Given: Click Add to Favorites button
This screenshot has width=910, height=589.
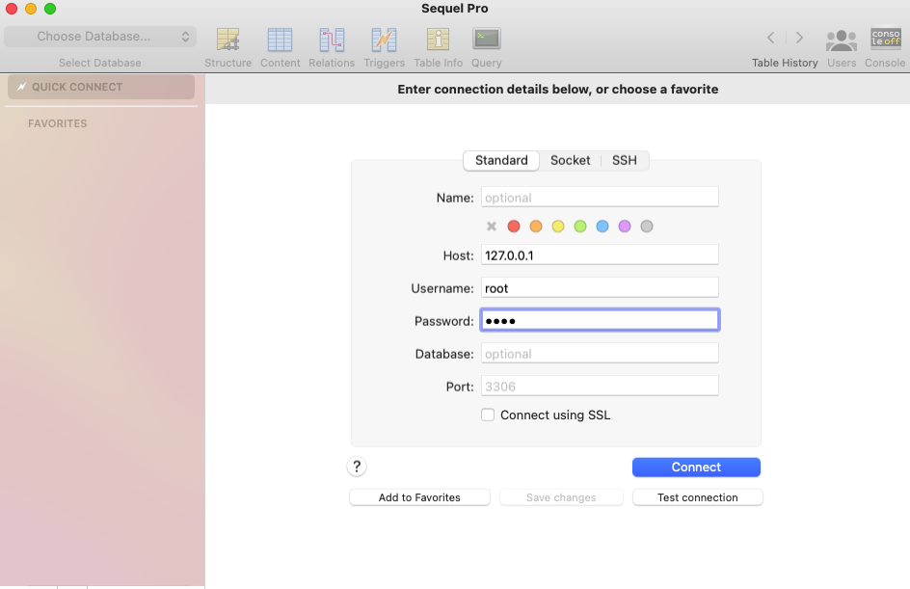Looking at the screenshot, I should click(419, 497).
